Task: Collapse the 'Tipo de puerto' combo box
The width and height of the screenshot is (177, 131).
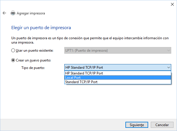Action: coord(118,68)
